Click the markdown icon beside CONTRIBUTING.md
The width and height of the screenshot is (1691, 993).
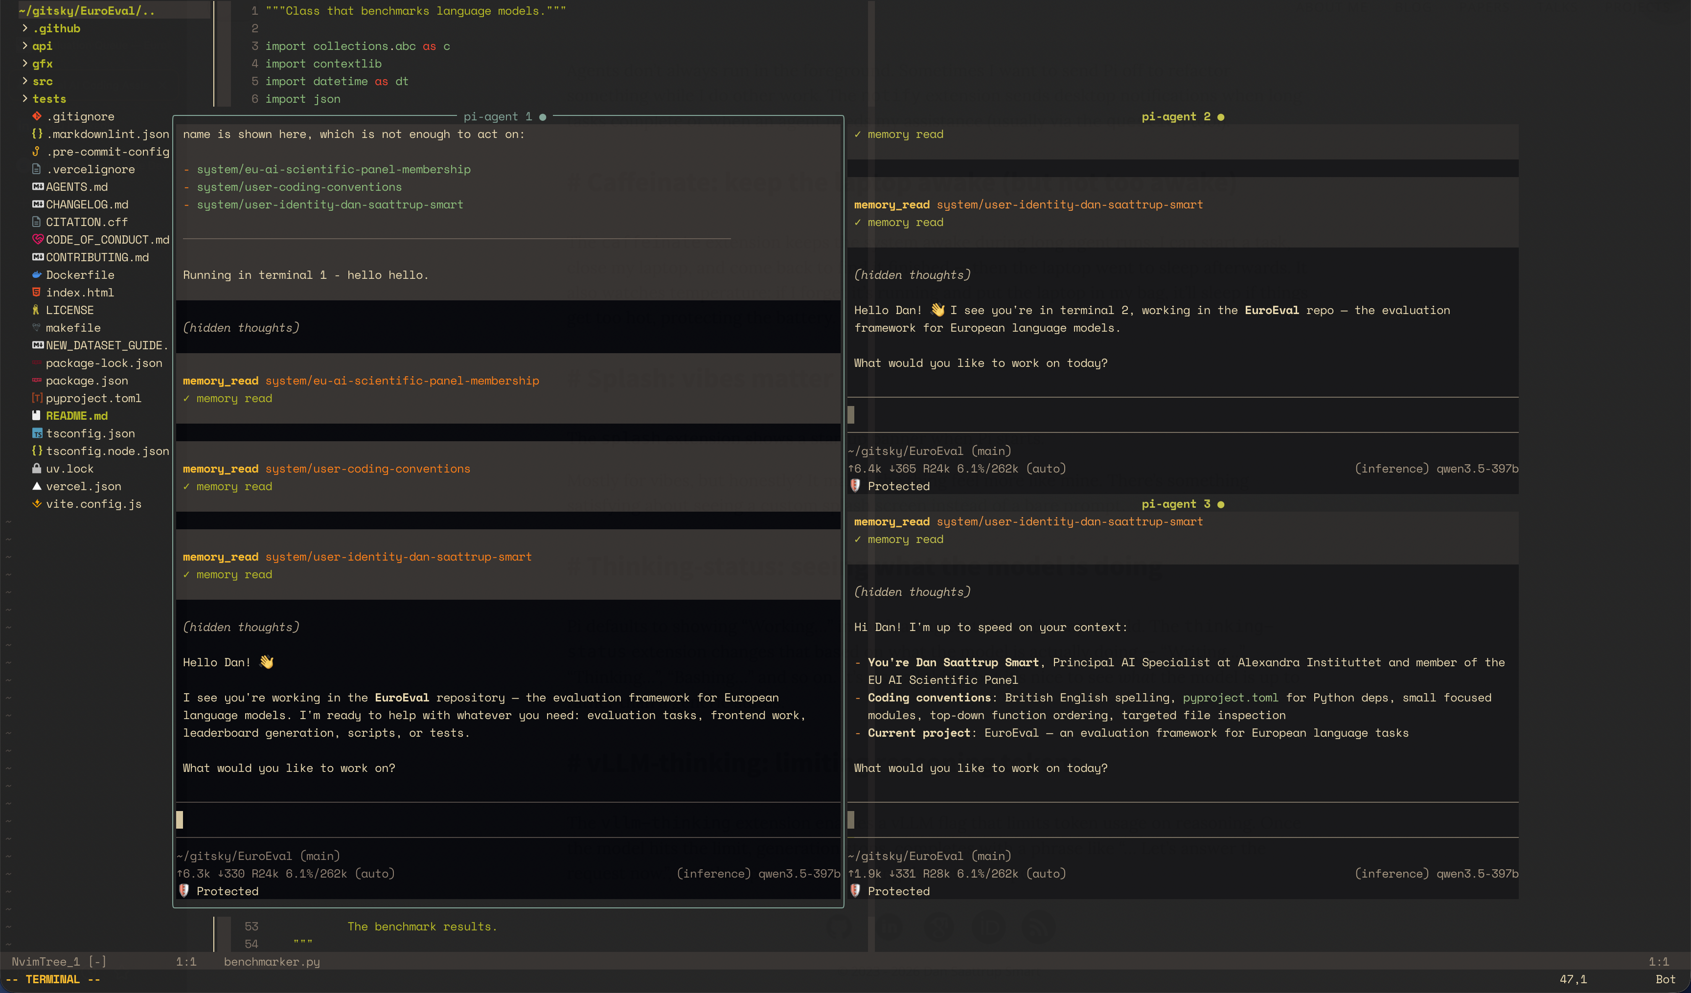click(38, 257)
